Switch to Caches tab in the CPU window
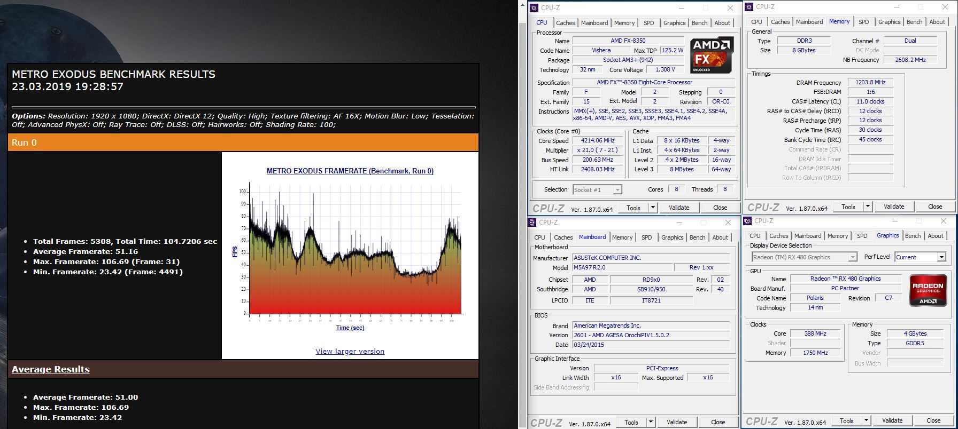This screenshot has height=429, width=958. point(565,23)
